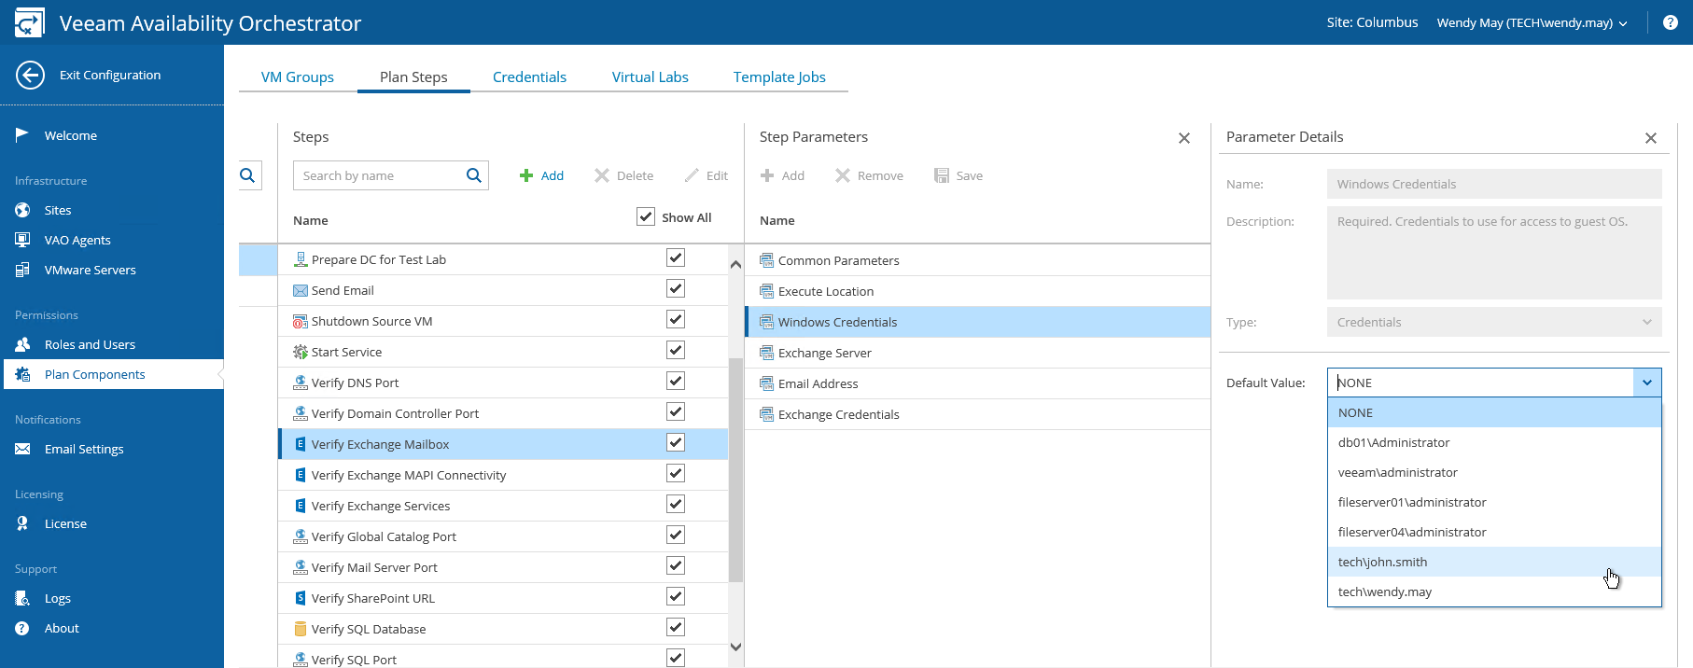Collapse the Default Value dropdown arrow

(1647, 383)
